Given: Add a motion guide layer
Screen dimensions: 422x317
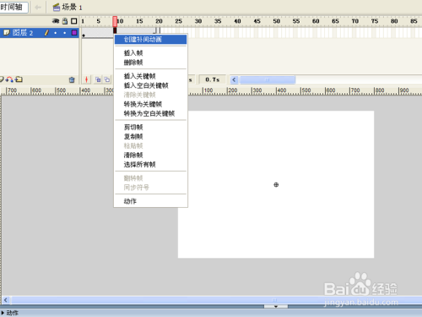Looking at the screenshot, I should [9, 79].
